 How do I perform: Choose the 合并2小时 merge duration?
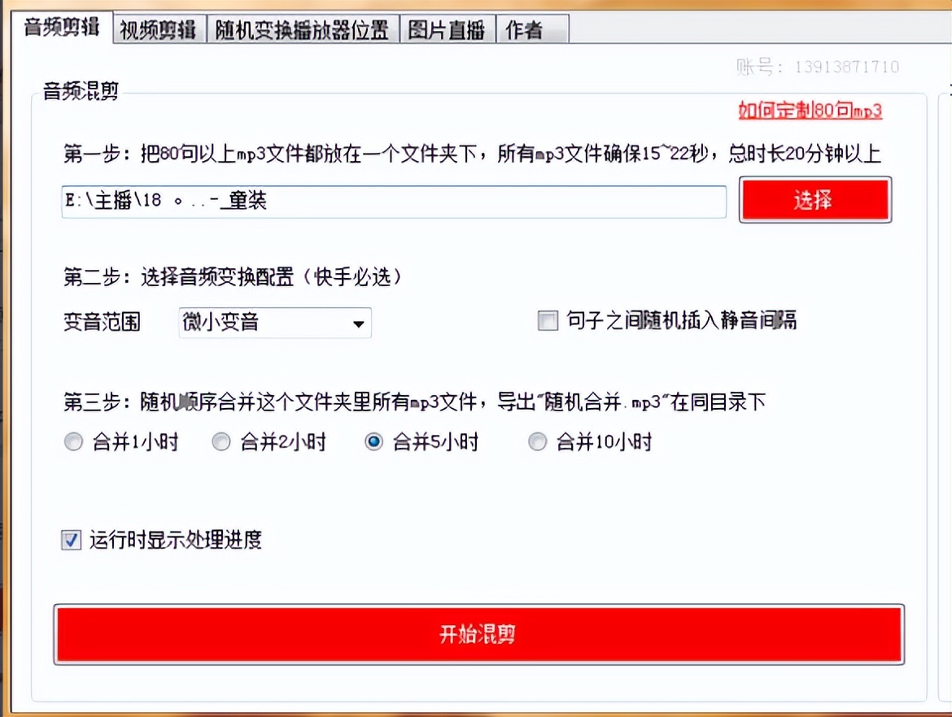click(x=221, y=441)
